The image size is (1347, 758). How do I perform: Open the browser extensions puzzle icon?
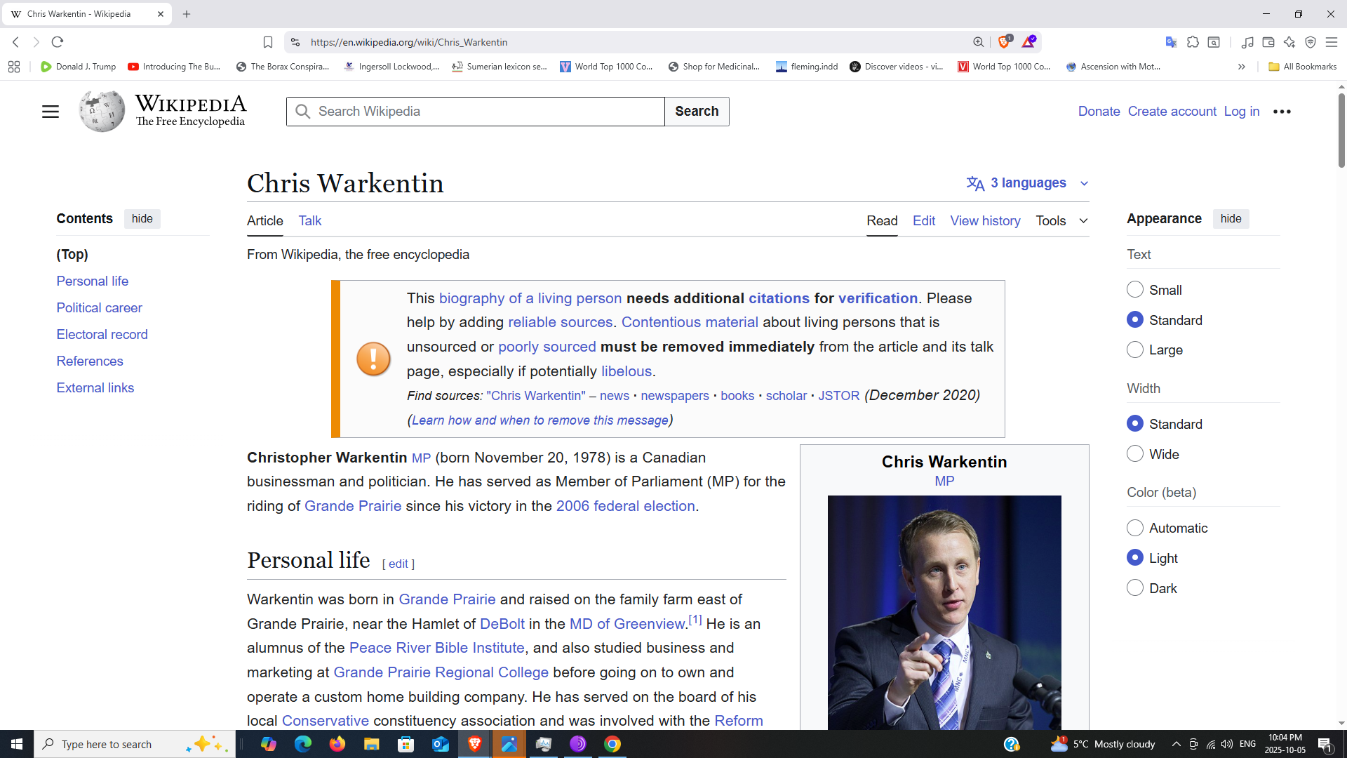click(1193, 42)
